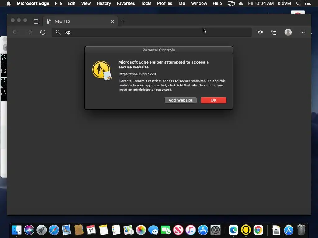Open News from the Dock

pos(178,230)
